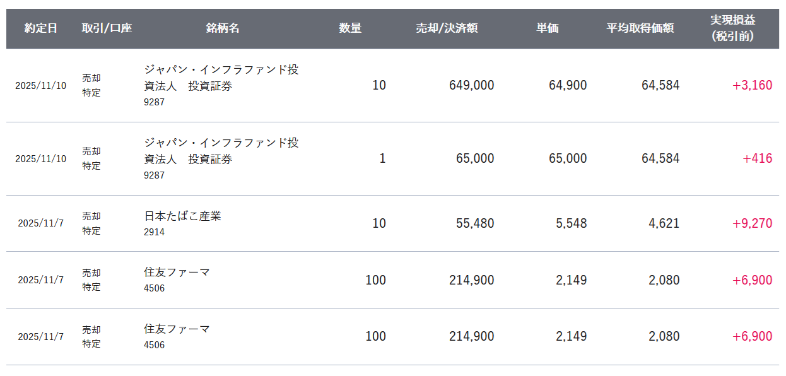
Task: Click the 銘柄名 column header
Action: point(223,28)
